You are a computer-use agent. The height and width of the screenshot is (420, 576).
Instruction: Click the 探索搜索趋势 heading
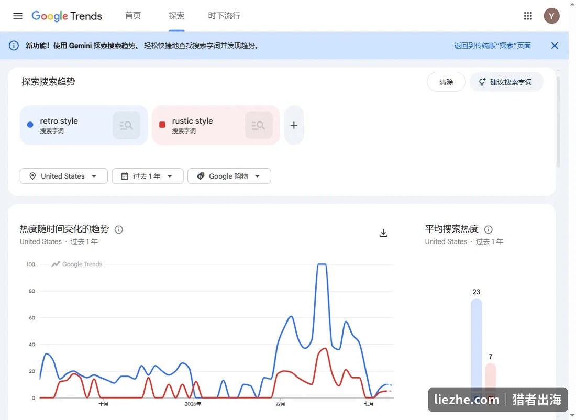tap(49, 82)
